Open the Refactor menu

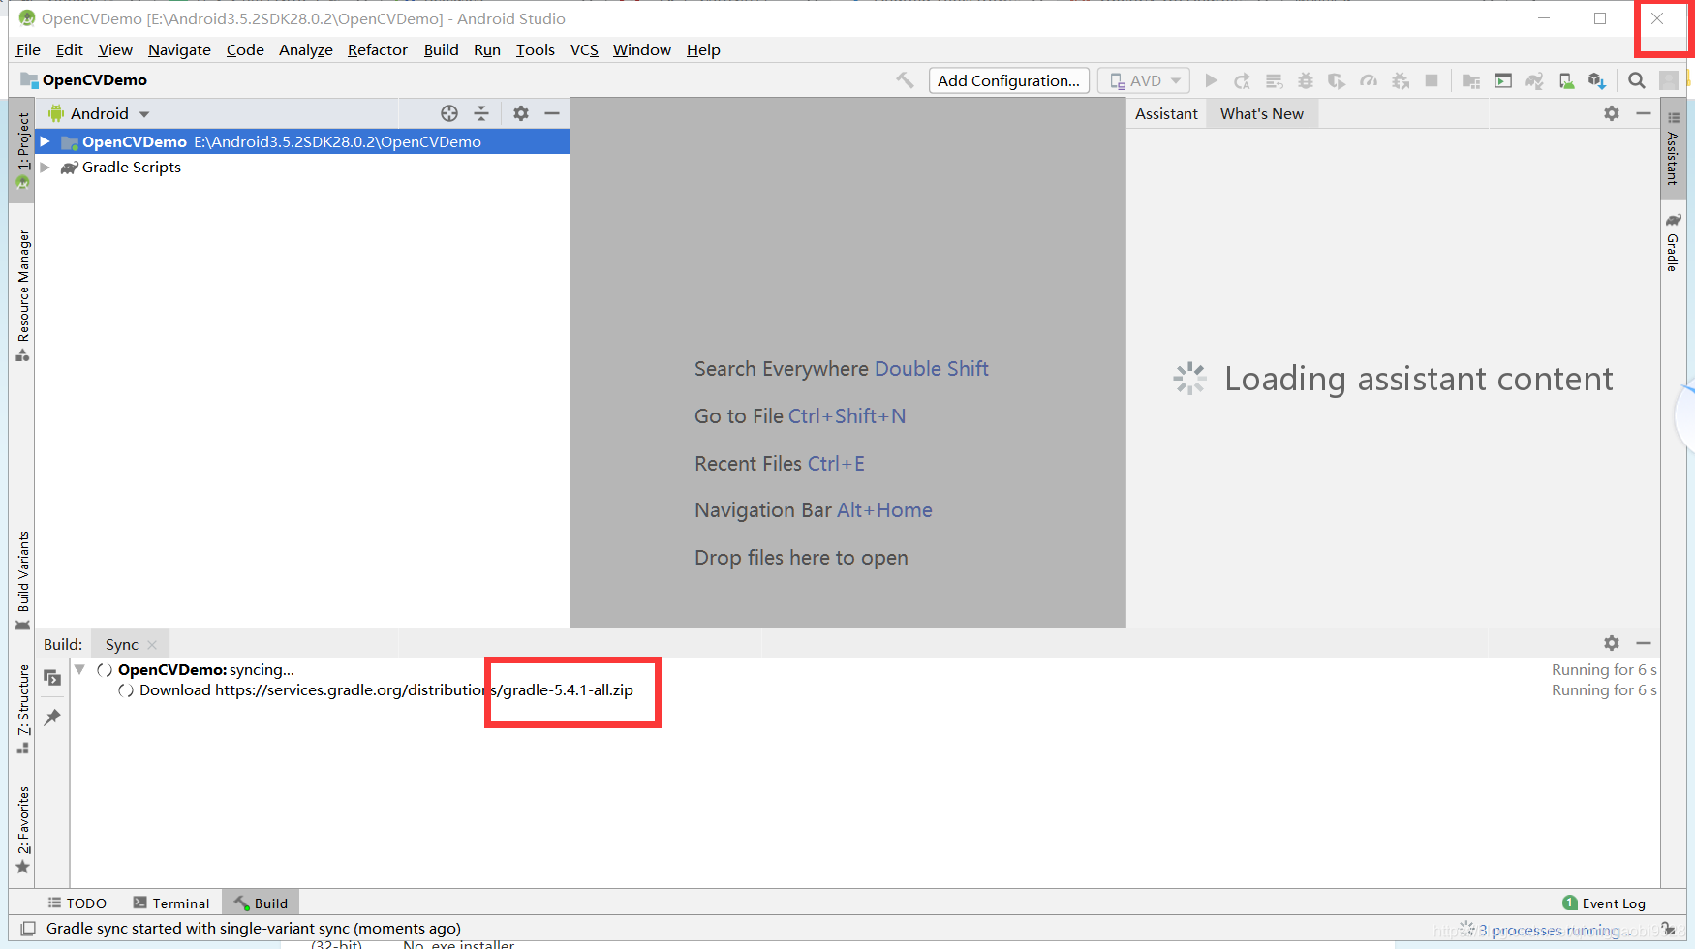click(378, 49)
